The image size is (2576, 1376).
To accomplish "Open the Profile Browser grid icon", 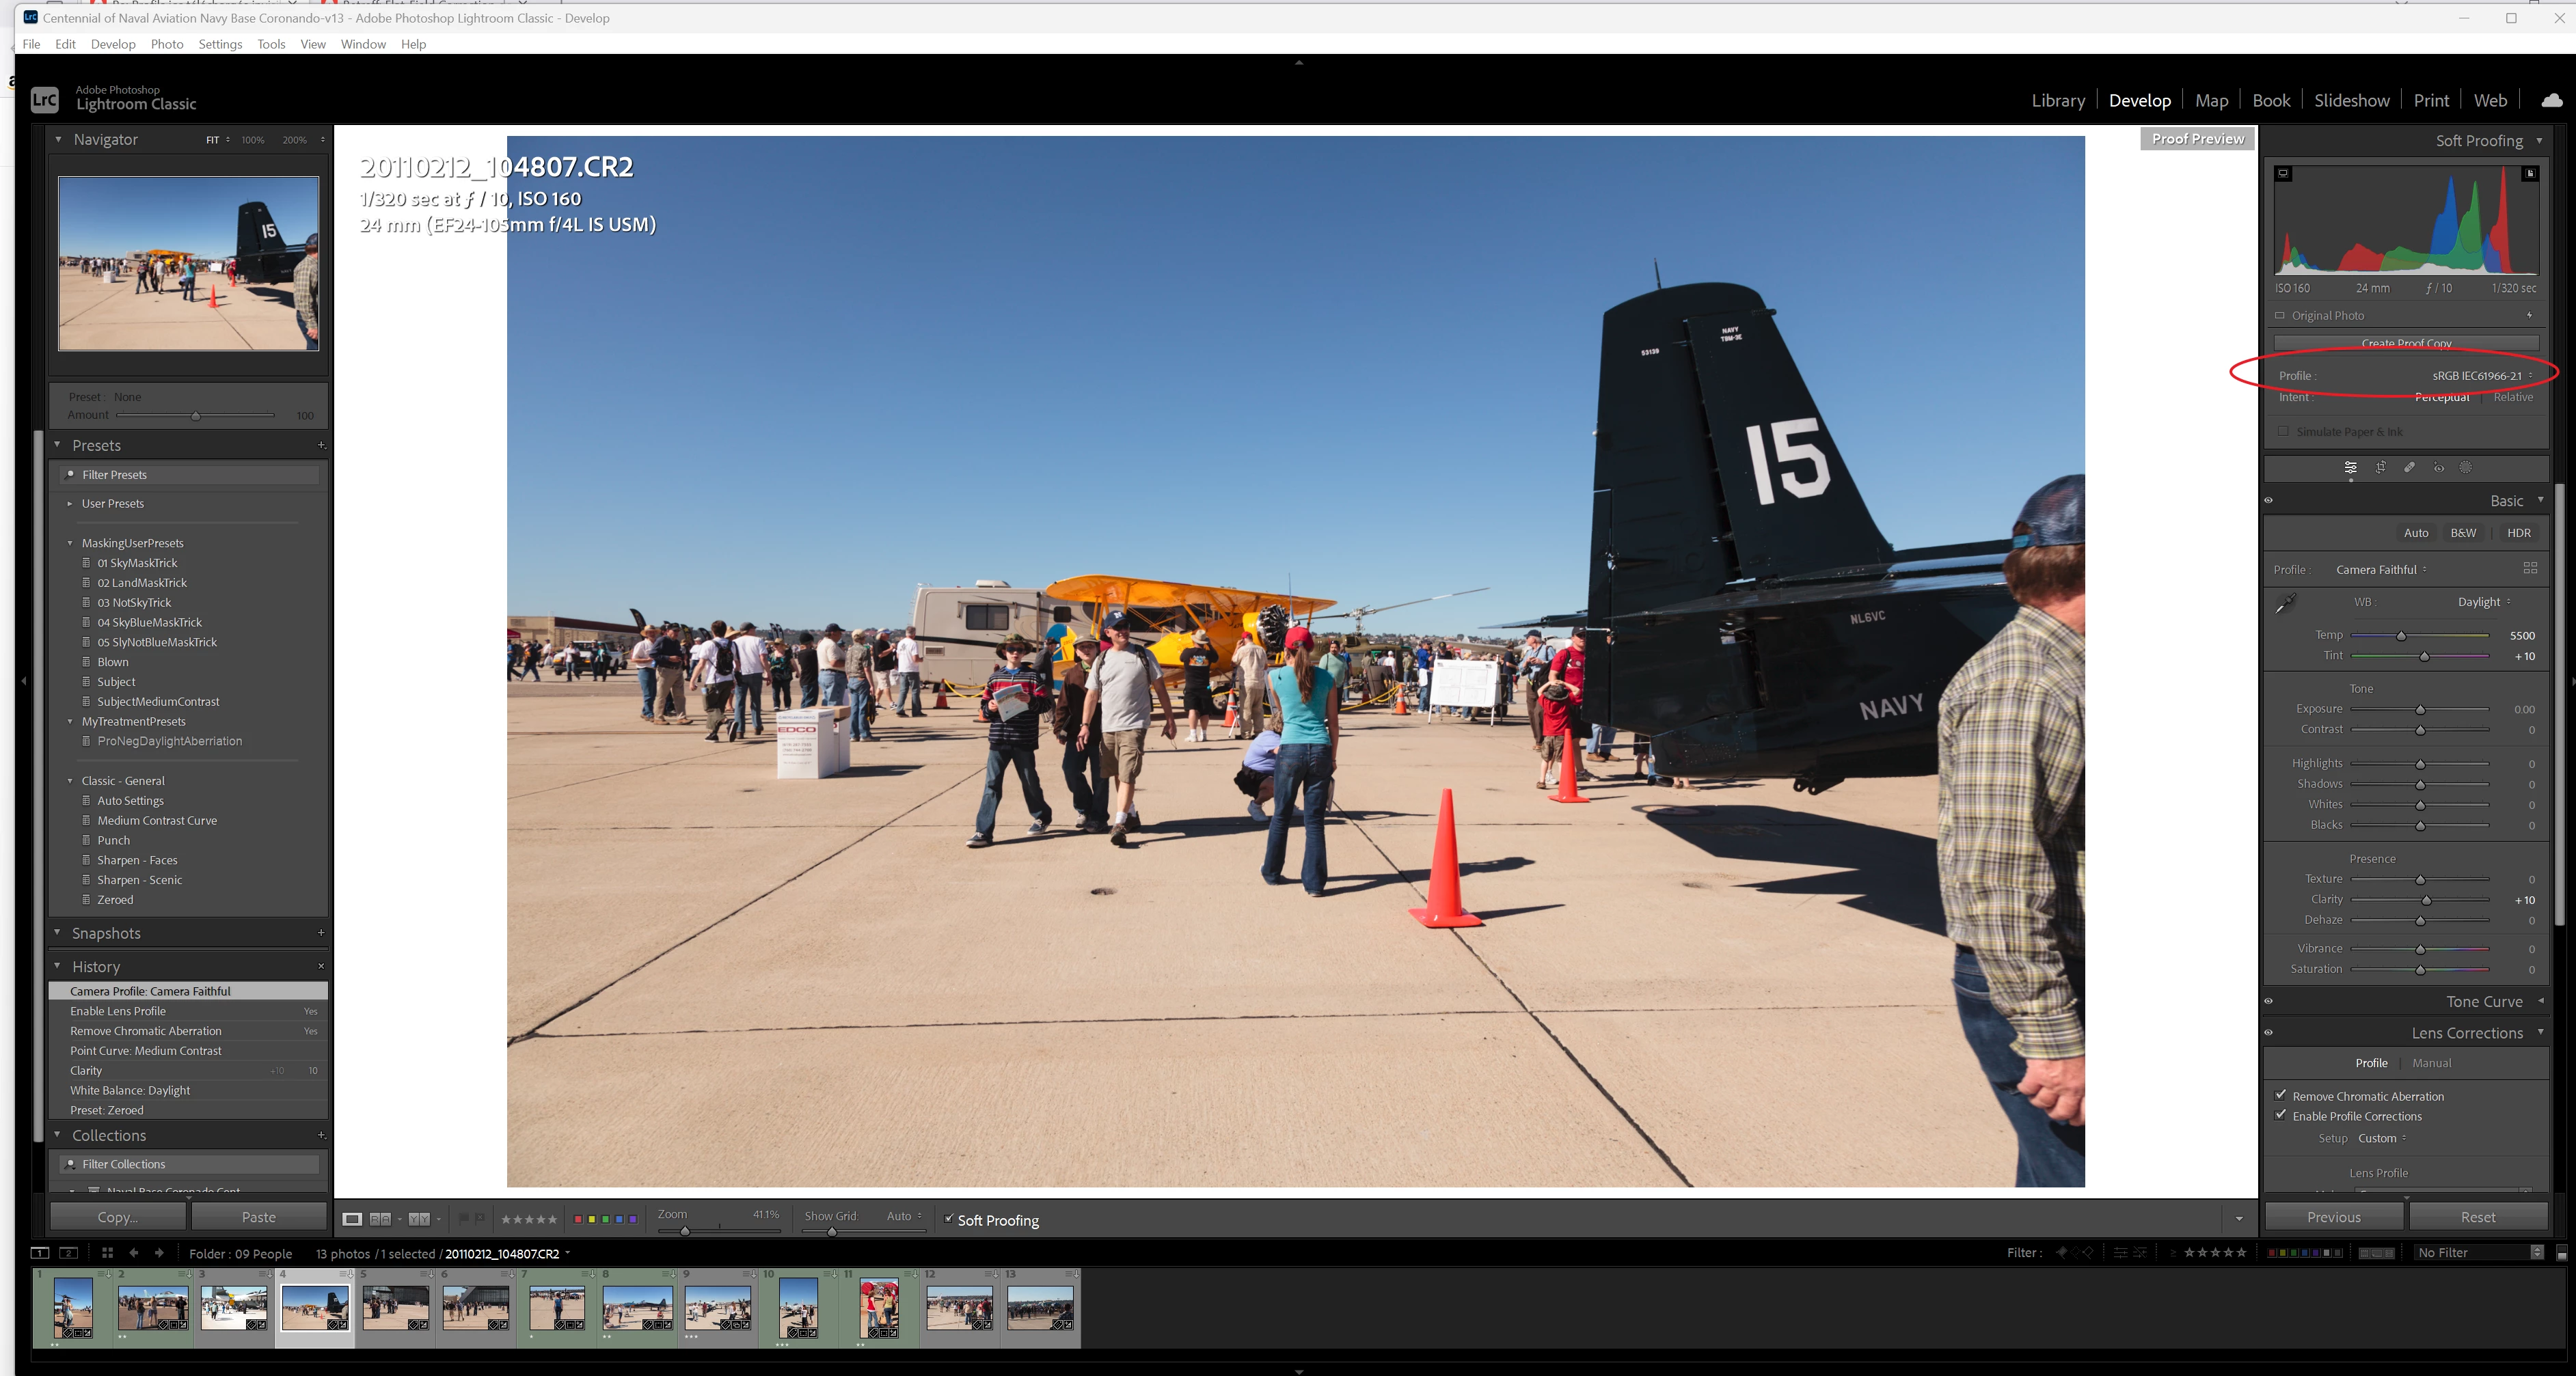I will [x=2530, y=568].
